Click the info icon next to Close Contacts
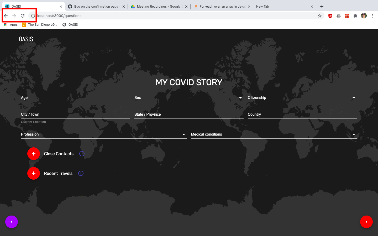Screen dimensions: 378x236 [82, 154]
